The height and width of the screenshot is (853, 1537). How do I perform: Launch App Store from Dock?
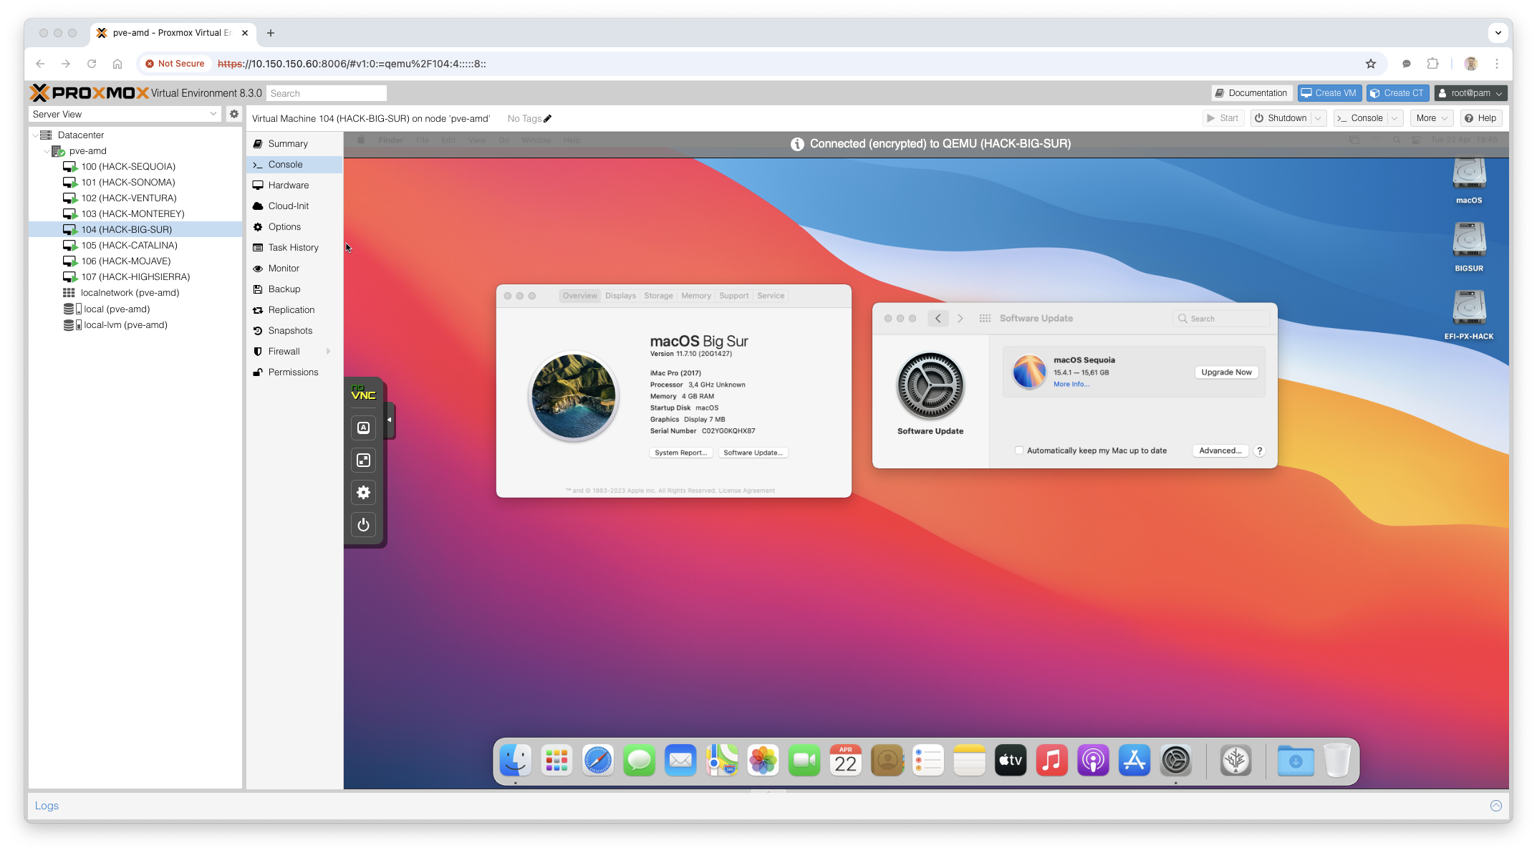tap(1134, 761)
